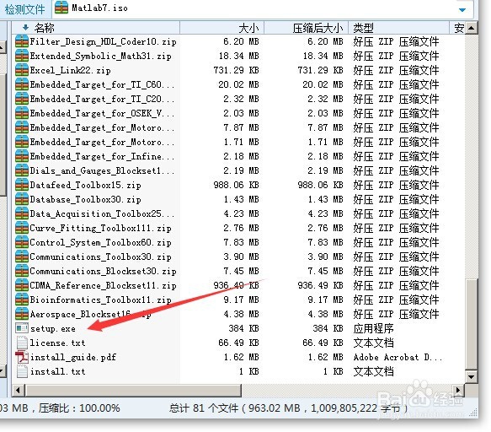
Task: Click the Embedded_Target_for_TI_C20 archive icon
Action: pyautogui.click(x=22, y=99)
